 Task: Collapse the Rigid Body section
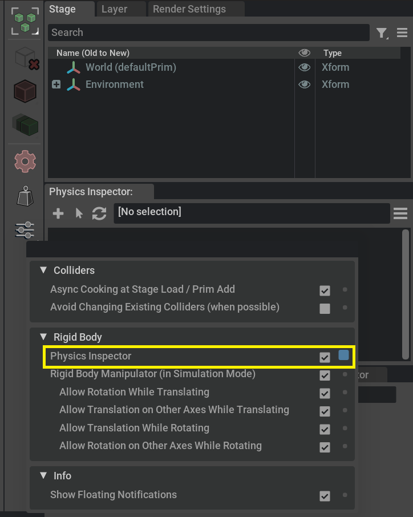click(45, 337)
